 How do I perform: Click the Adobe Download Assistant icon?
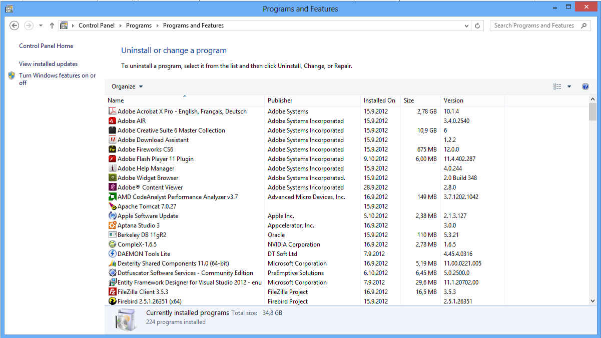[x=113, y=140]
